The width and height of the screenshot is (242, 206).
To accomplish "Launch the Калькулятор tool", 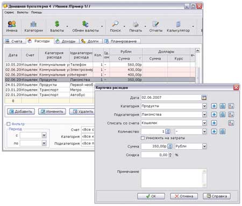I will tap(178, 26).
